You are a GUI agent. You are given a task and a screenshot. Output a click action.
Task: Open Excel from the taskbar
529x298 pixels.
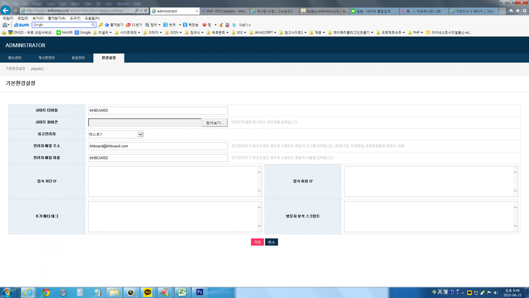pyautogui.click(x=182, y=292)
